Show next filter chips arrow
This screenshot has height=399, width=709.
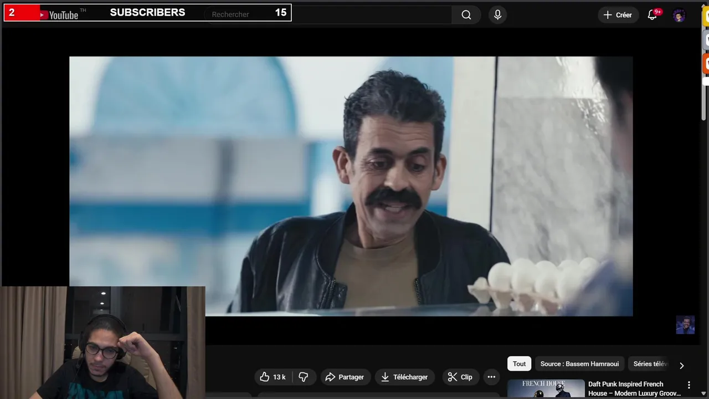[x=681, y=365]
